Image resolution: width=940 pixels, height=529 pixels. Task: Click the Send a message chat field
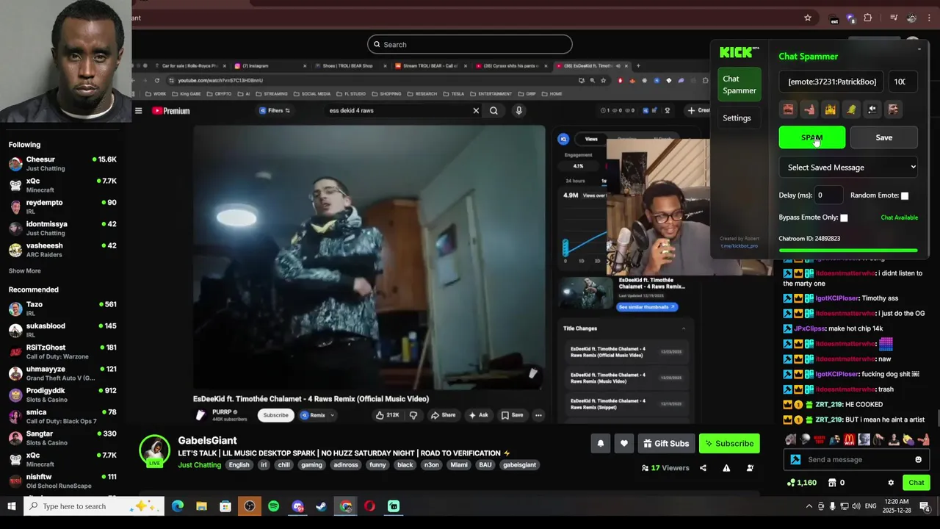click(856, 460)
